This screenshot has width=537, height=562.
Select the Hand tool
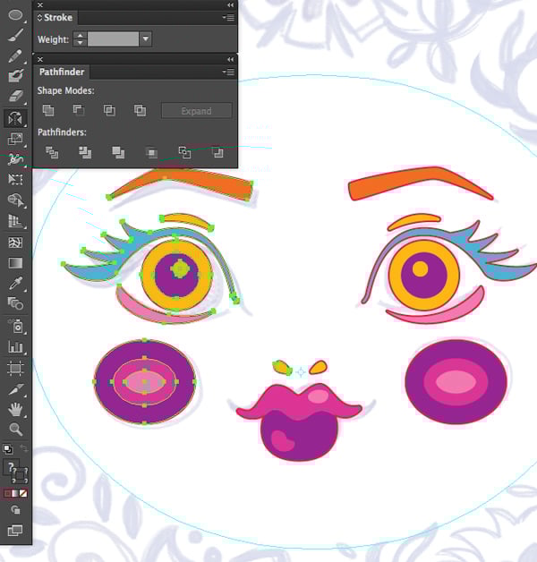(15, 409)
